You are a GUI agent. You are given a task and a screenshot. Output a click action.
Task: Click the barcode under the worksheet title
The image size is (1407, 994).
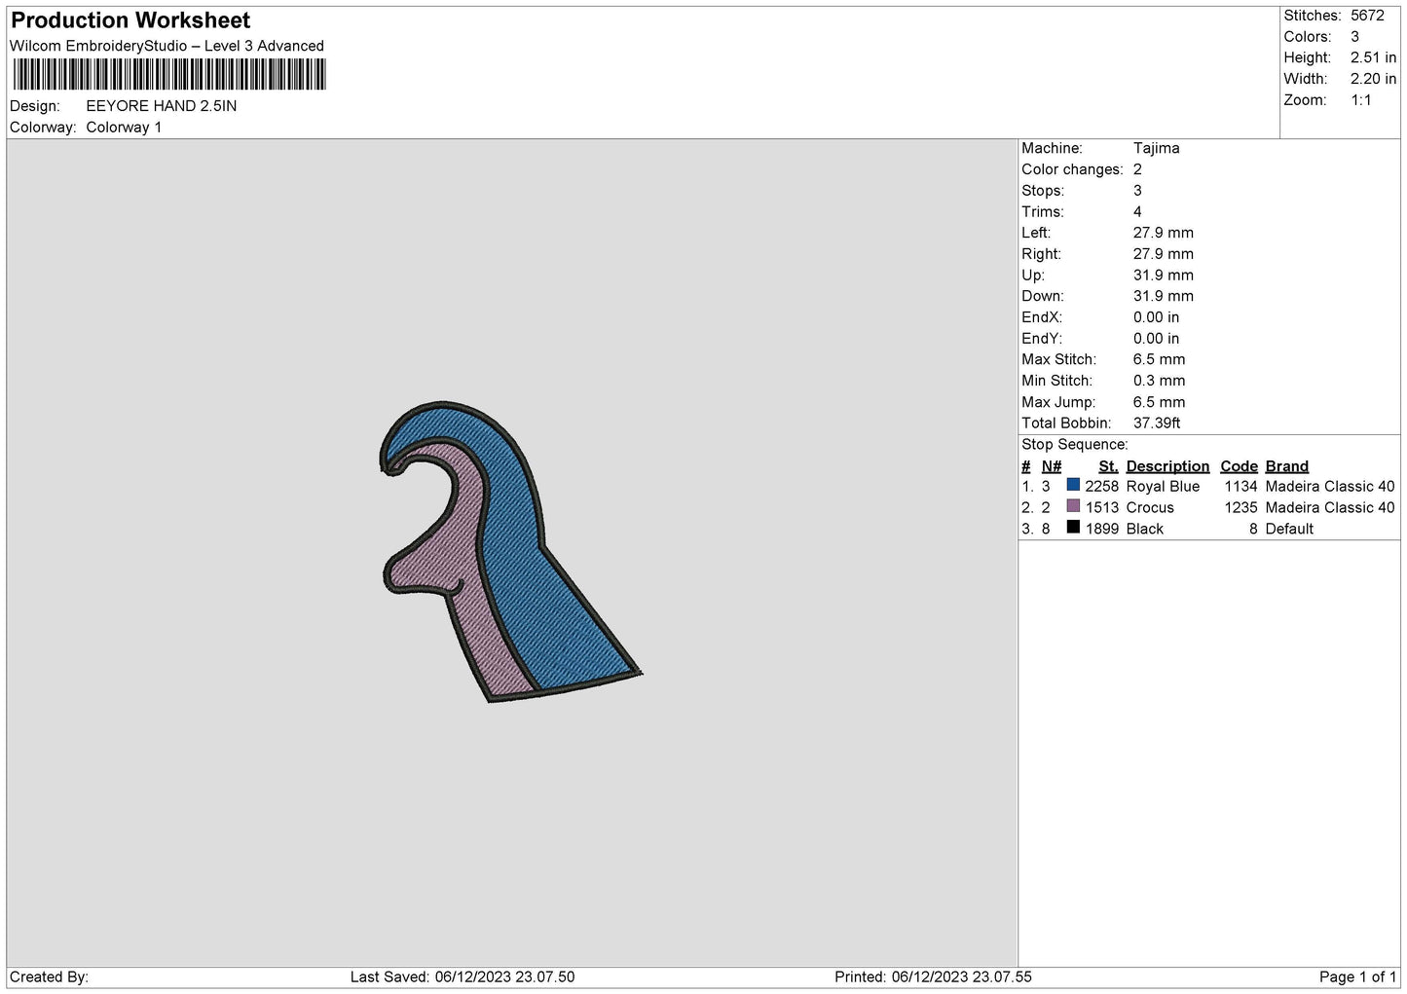tap(168, 75)
